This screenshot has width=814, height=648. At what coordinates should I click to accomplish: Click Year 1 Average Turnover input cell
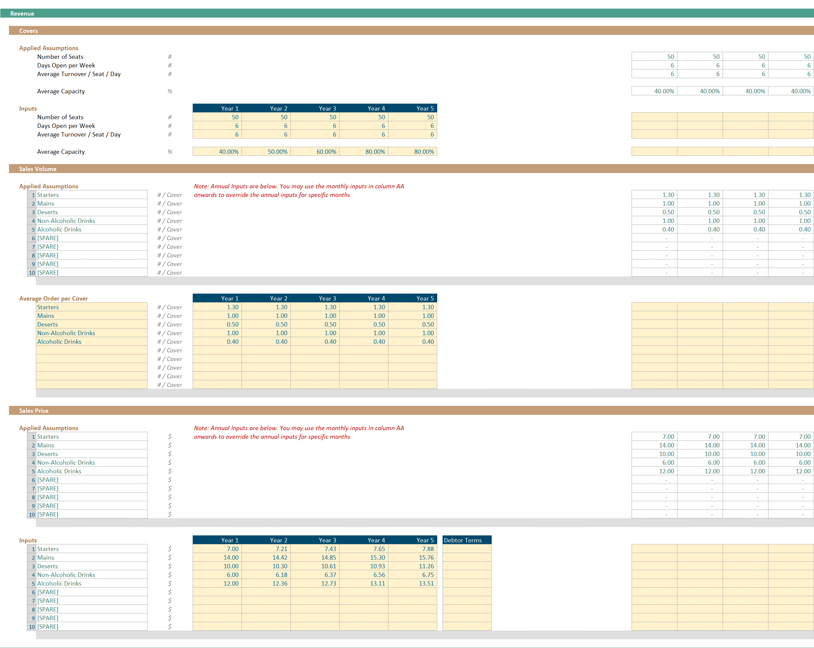[x=217, y=135]
